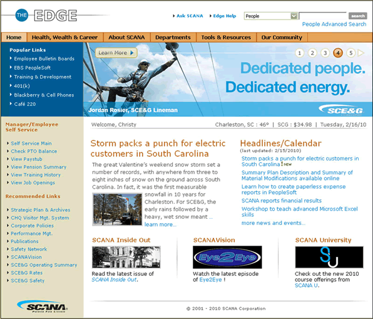Screen dimensions: 373x319
Task: Click learn more under storm article
Action: point(160,224)
